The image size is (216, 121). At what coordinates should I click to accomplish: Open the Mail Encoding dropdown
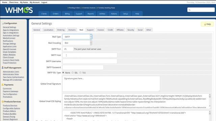[x=77, y=43]
